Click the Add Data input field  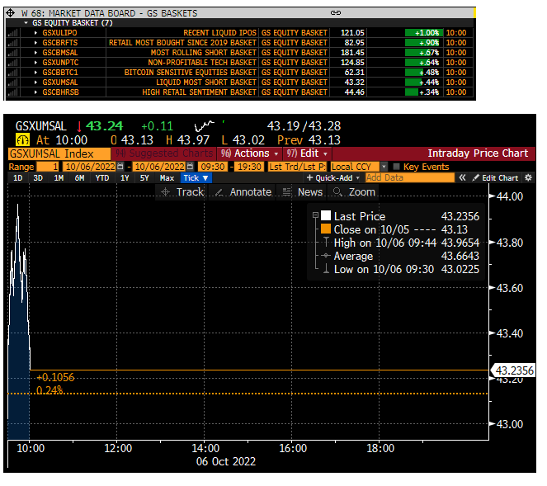click(x=409, y=178)
